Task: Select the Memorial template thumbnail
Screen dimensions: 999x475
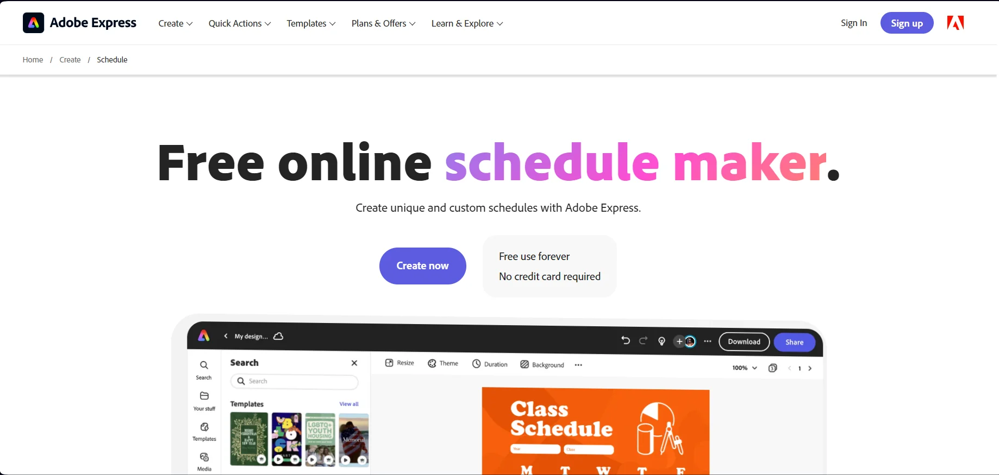Action: point(354,439)
